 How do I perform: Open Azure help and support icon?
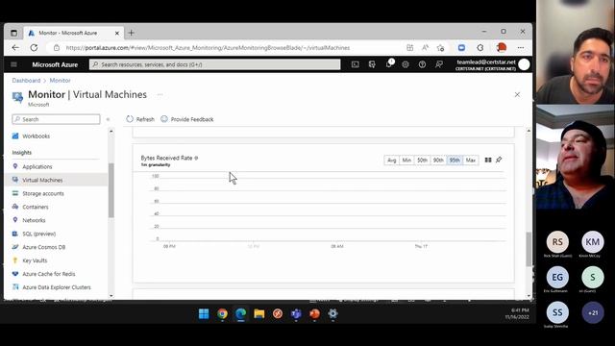tap(422, 64)
